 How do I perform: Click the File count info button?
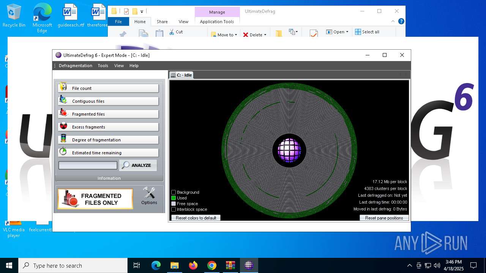click(x=108, y=88)
